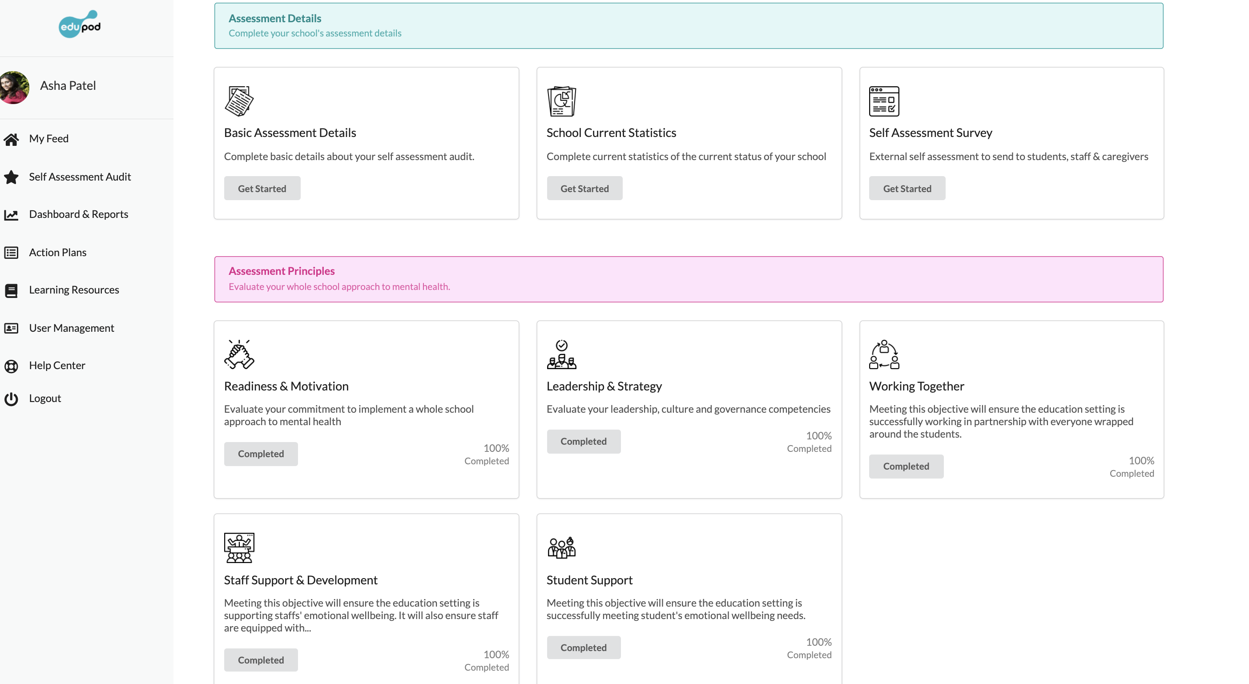Click the Working Together partnership icon
The image size is (1249, 684).
884,353
